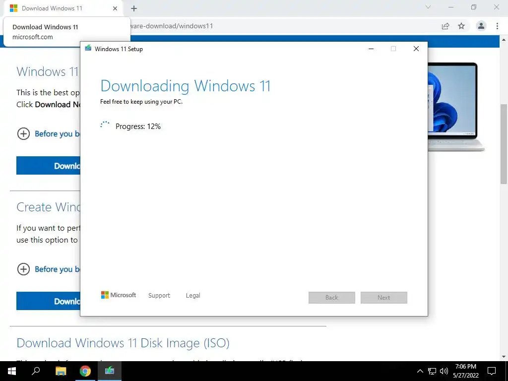Click the Microsoft logo in Setup dialog
The image size is (508, 381).
[x=119, y=295]
